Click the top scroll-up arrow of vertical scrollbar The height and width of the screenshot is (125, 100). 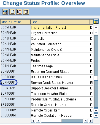[x=96, y=27]
